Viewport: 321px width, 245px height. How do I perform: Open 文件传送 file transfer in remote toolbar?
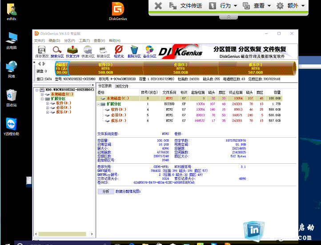186,6
